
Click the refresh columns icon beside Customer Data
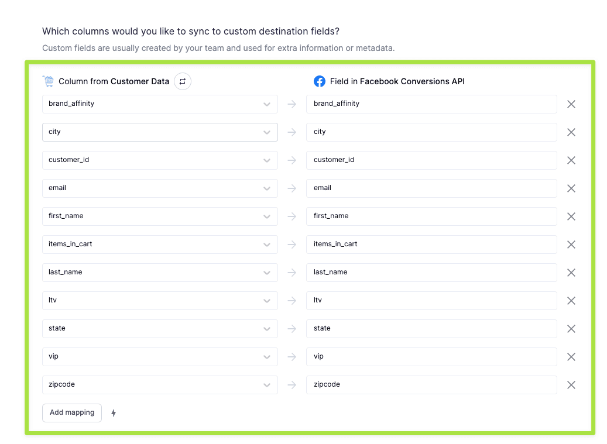183,81
